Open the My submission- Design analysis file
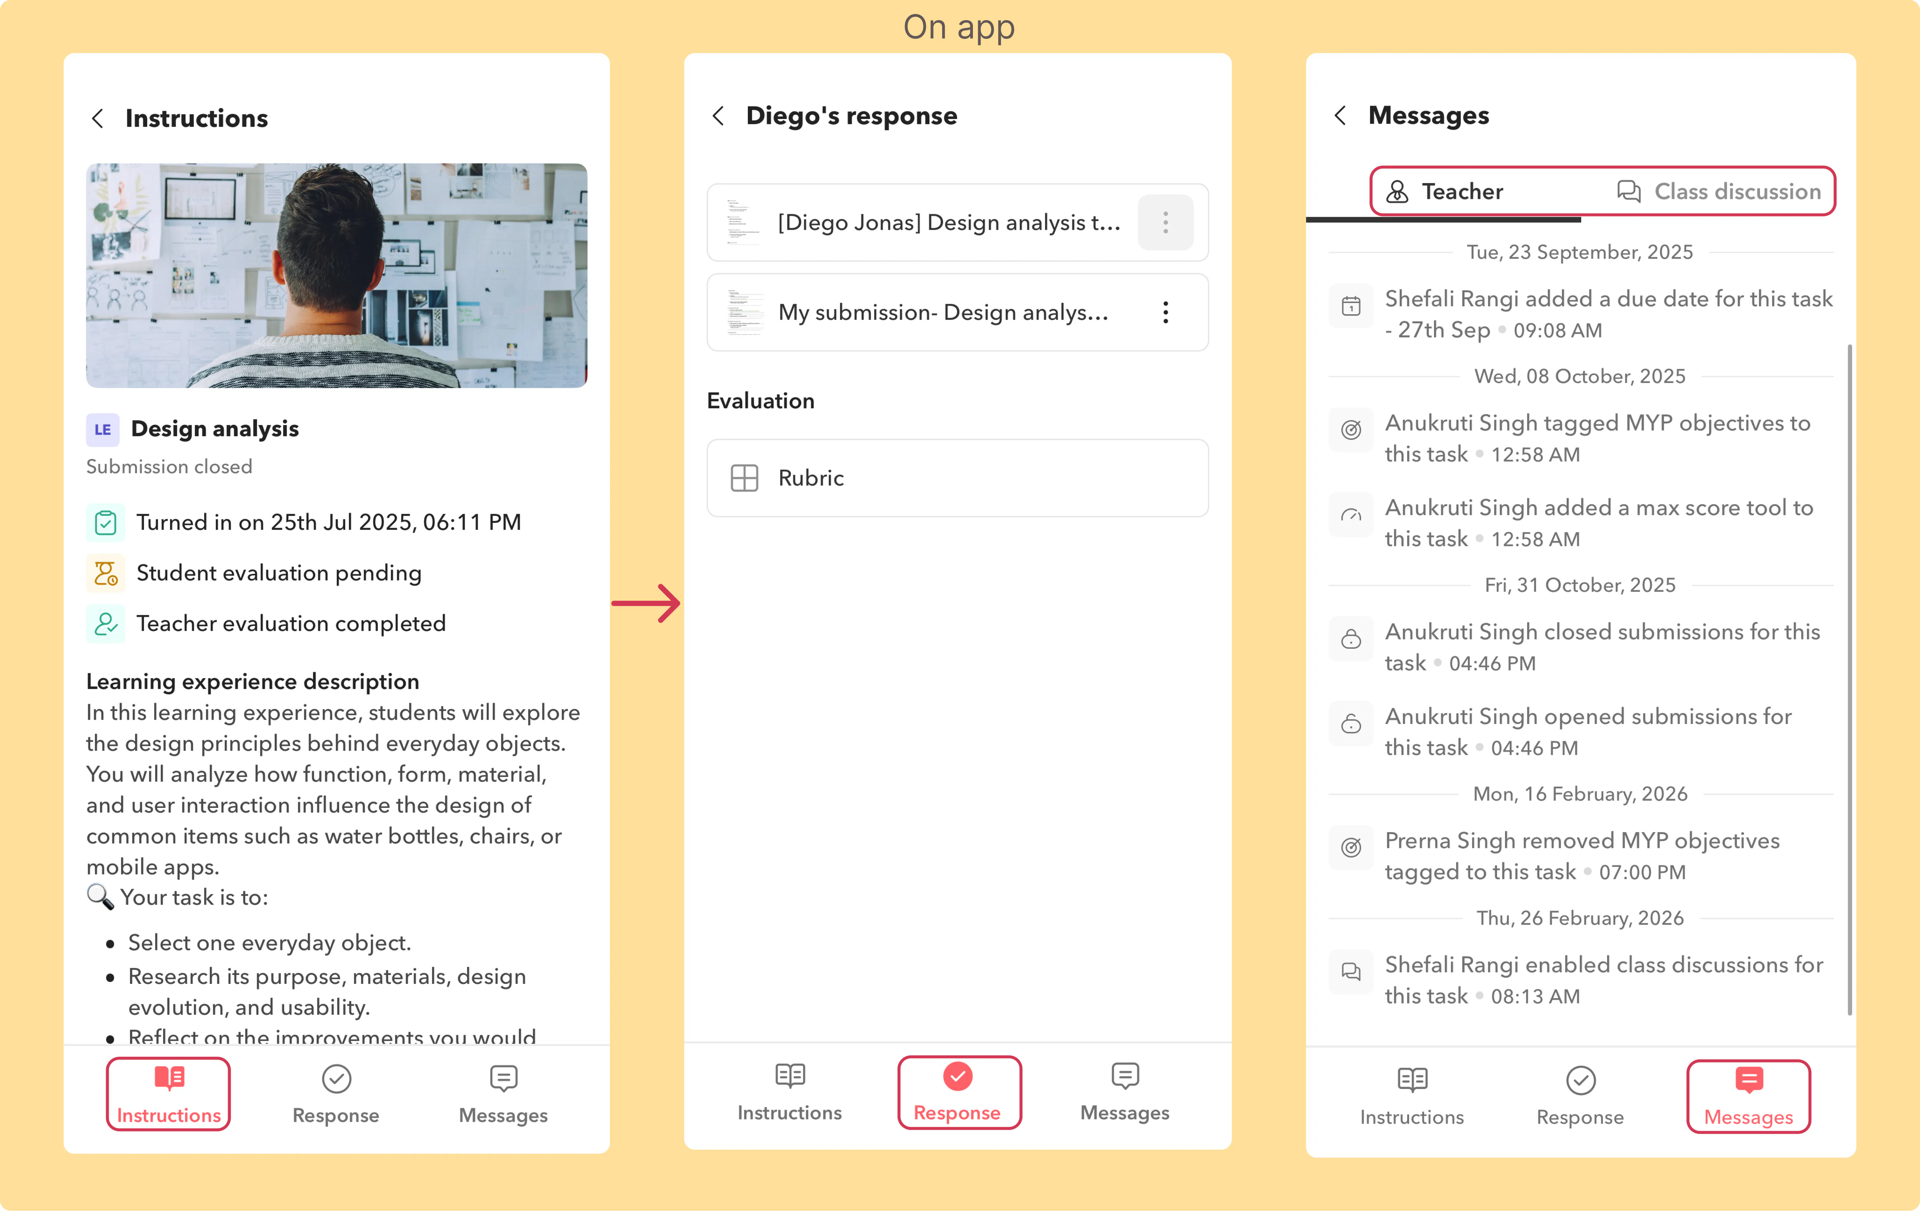1920x1211 pixels. (958, 313)
